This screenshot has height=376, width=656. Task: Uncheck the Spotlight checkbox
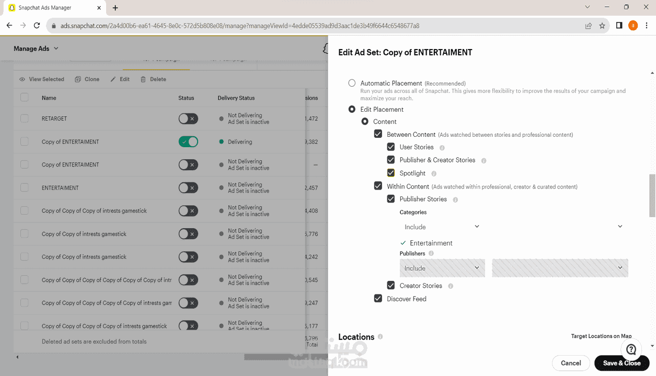391,173
